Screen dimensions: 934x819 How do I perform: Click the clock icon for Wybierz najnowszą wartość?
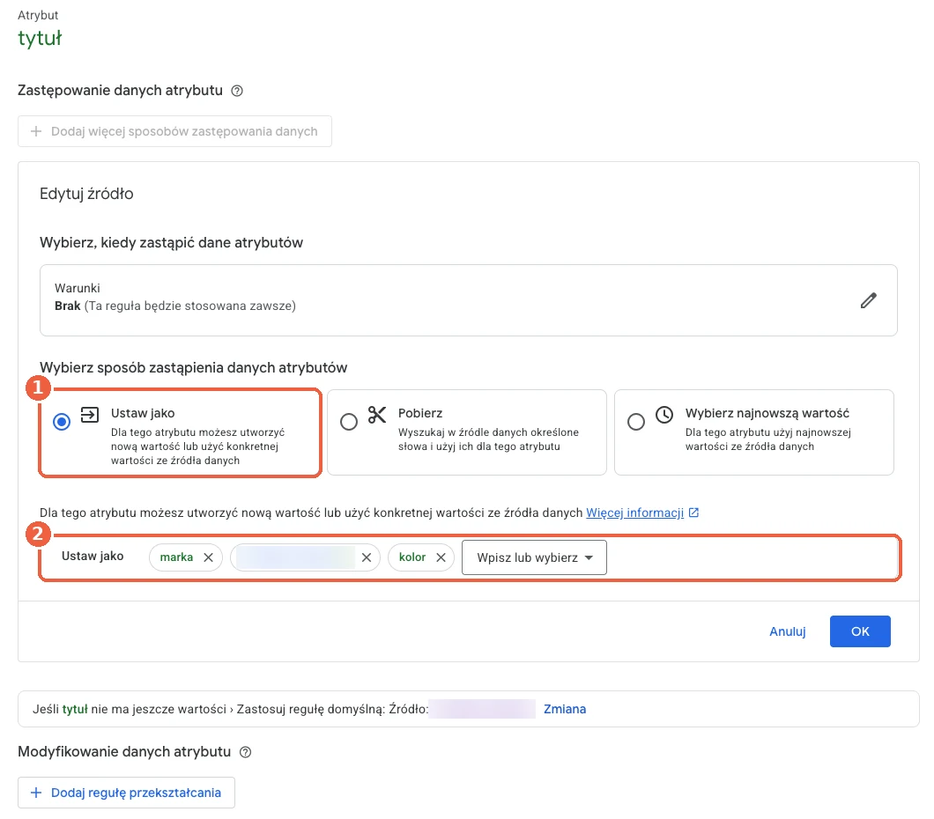(664, 414)
